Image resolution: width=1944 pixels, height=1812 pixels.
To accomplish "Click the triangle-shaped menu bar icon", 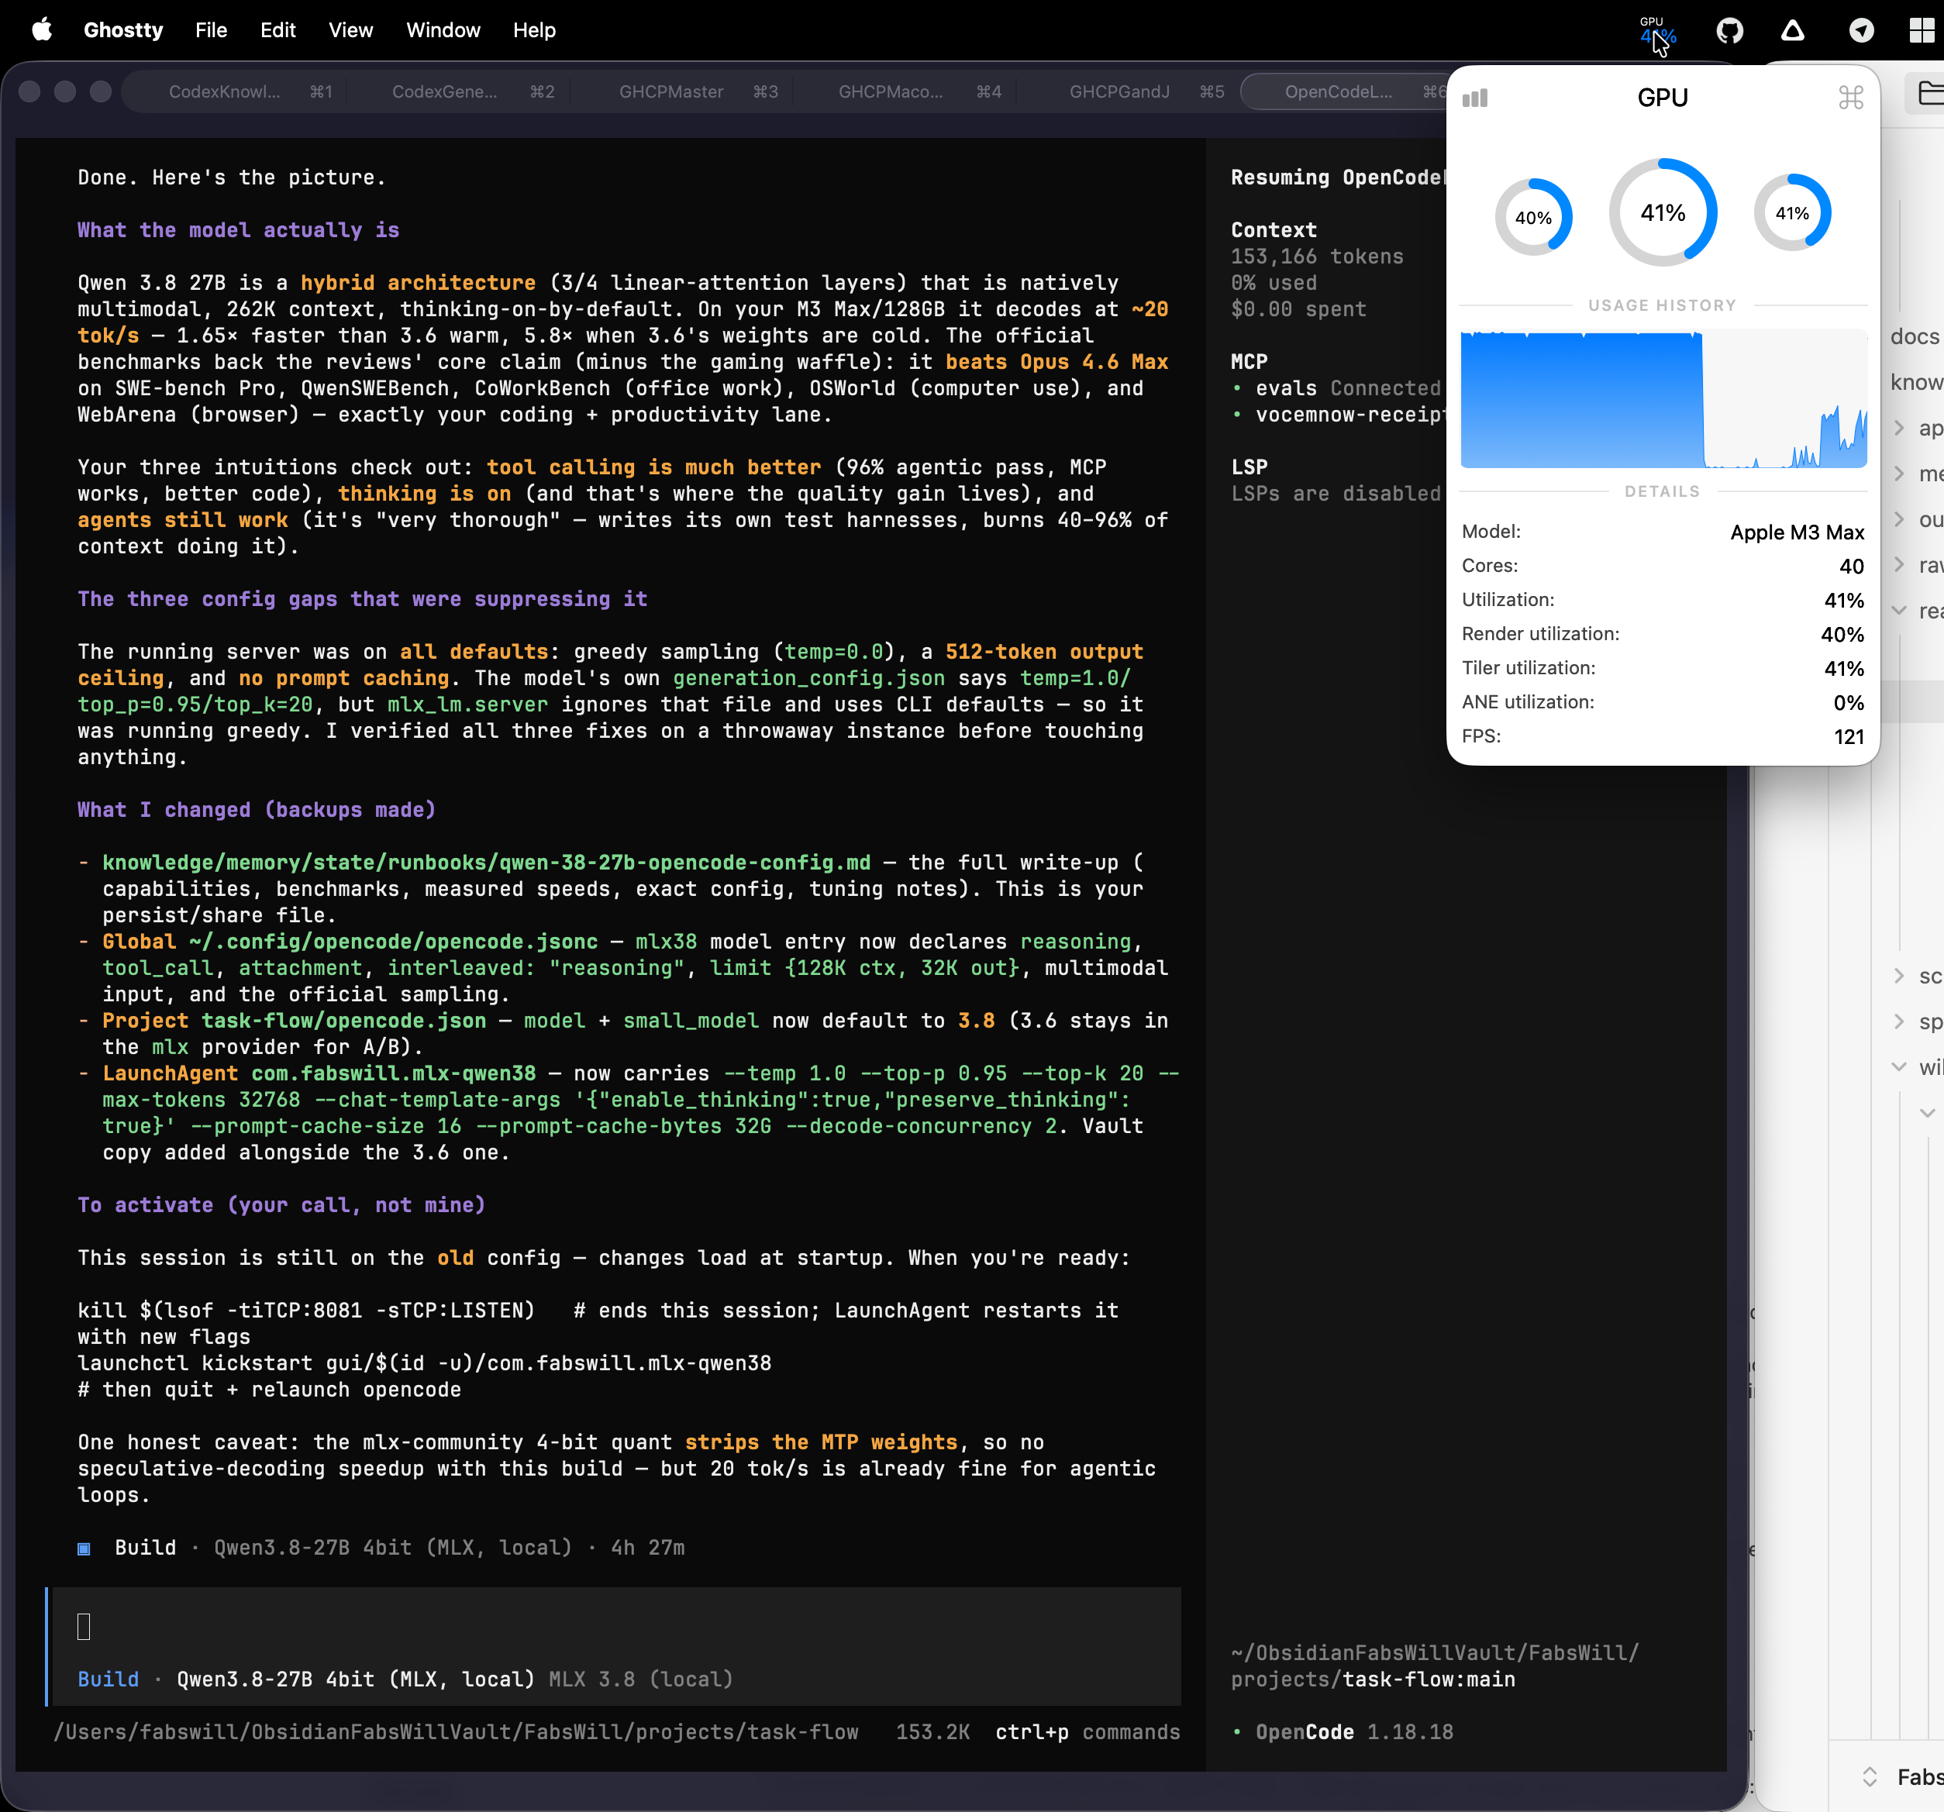I will click(1792, 30).
